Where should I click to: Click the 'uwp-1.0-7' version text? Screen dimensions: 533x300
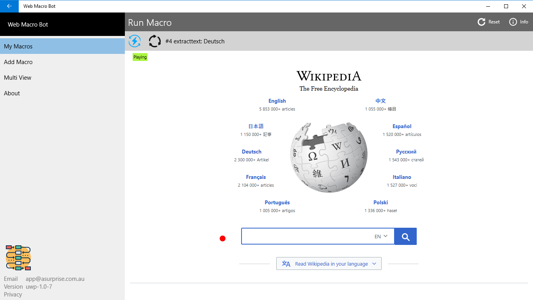(39, 287)
